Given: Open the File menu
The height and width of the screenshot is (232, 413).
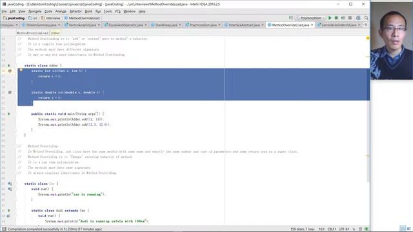Looking at the screenshot, I should click(4, 12).
